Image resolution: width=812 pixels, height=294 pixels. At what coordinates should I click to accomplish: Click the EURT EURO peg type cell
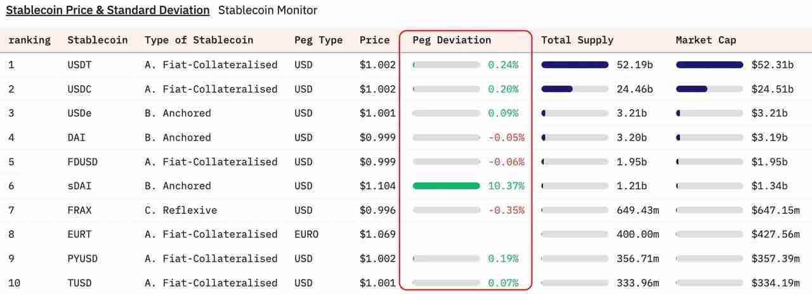(306, 234)
